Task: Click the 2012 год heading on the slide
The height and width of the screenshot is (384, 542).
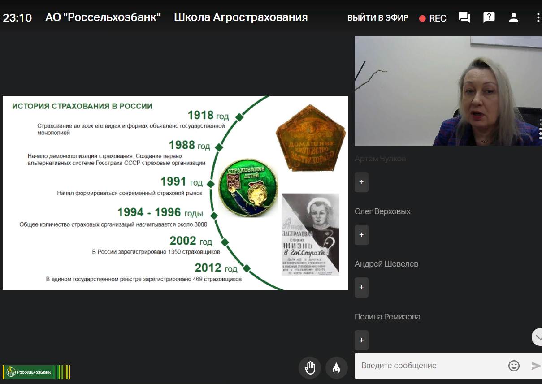Action: click(x=216, y=268)
